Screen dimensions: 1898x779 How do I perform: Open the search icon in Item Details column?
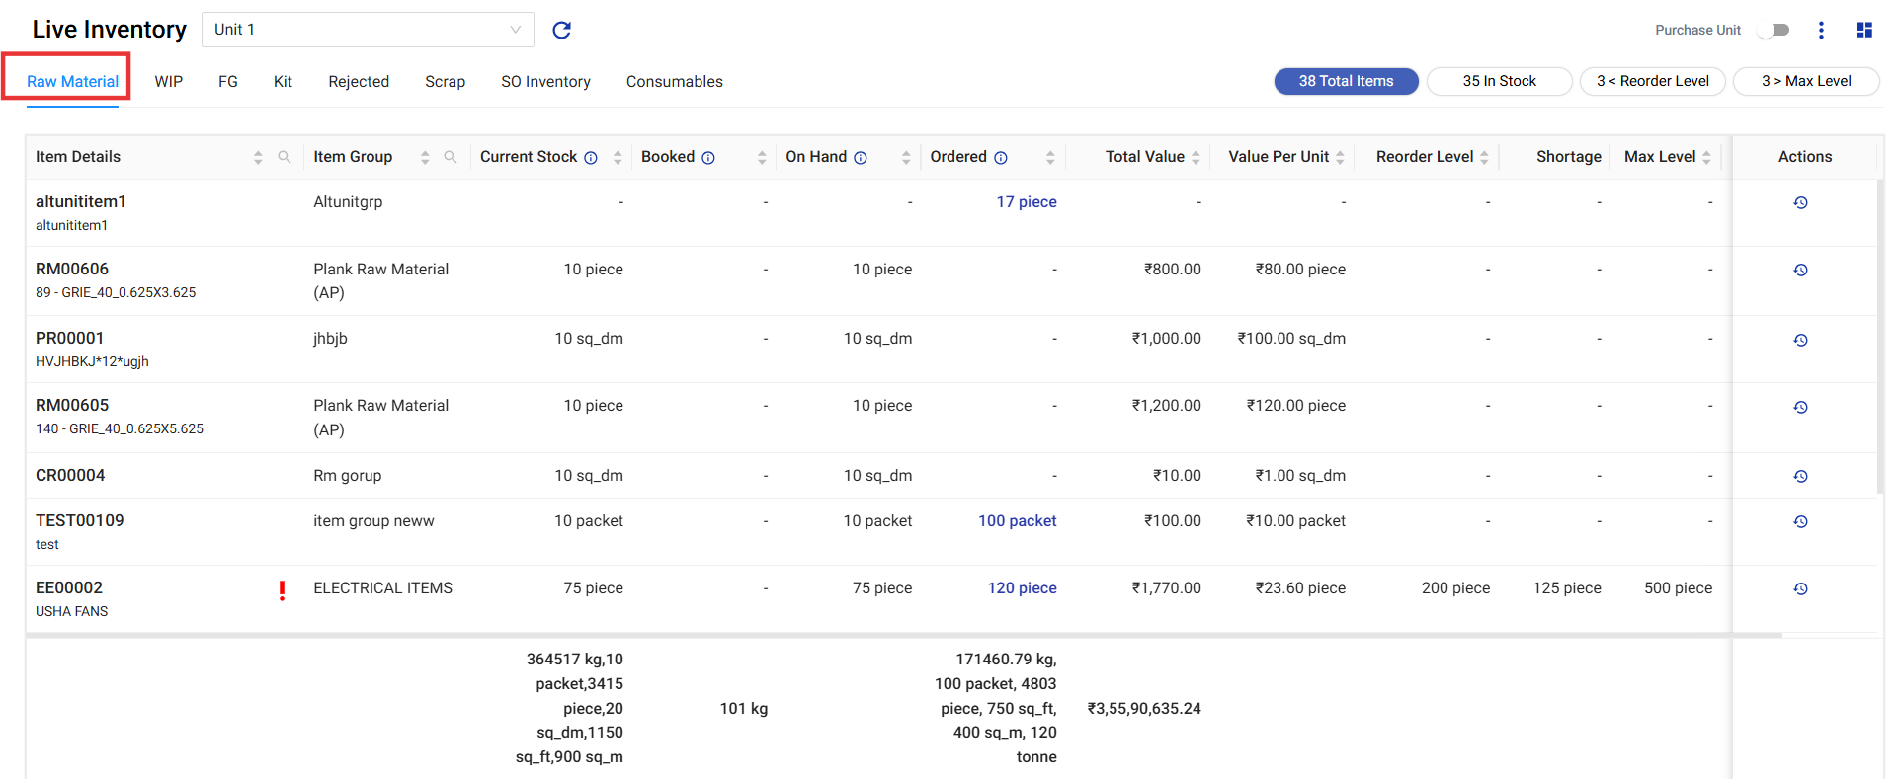(x=285, y=157)
